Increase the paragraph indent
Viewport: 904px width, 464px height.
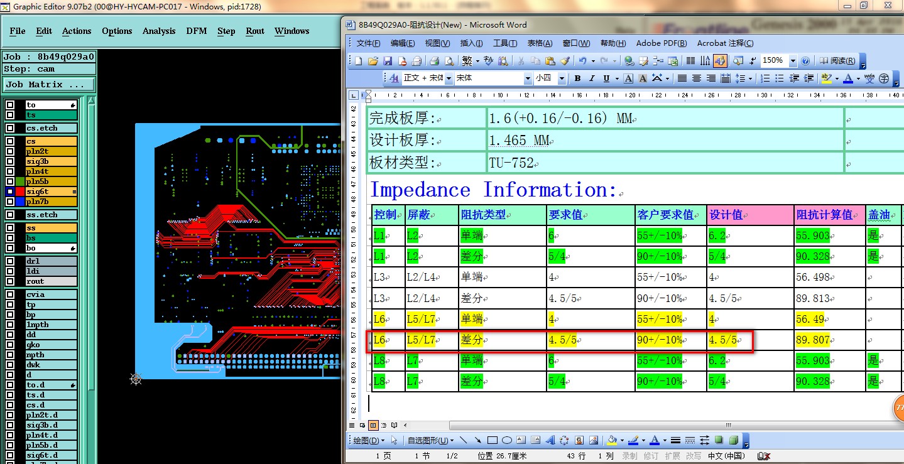point(809,78)
